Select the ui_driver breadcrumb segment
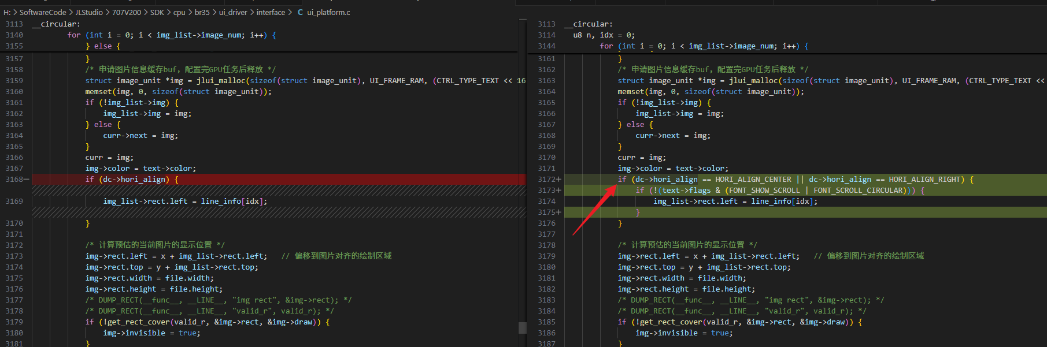1047x347 pixels. (x=233, y=12)
